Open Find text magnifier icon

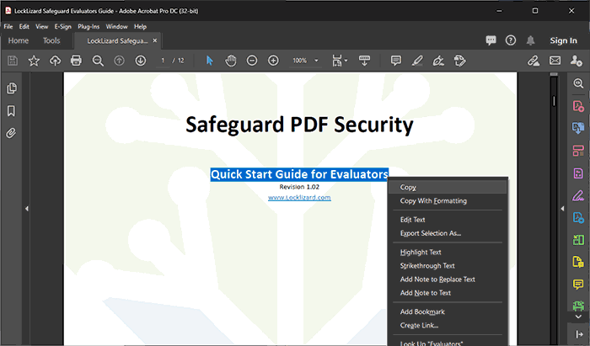(x=98, y=61)
